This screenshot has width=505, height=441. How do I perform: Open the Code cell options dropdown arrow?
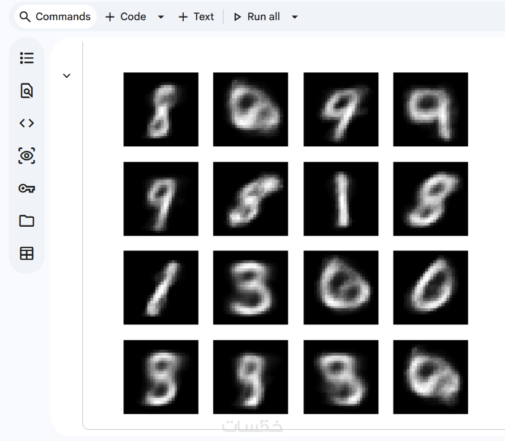(x=161, y=17)
